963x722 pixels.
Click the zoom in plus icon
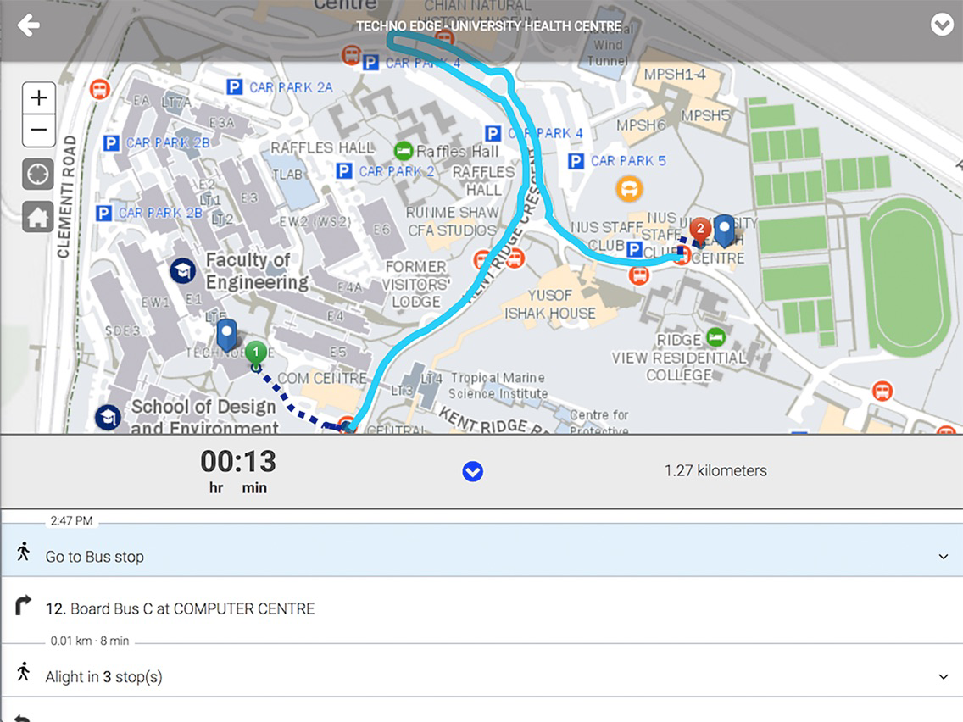(38, 97)
